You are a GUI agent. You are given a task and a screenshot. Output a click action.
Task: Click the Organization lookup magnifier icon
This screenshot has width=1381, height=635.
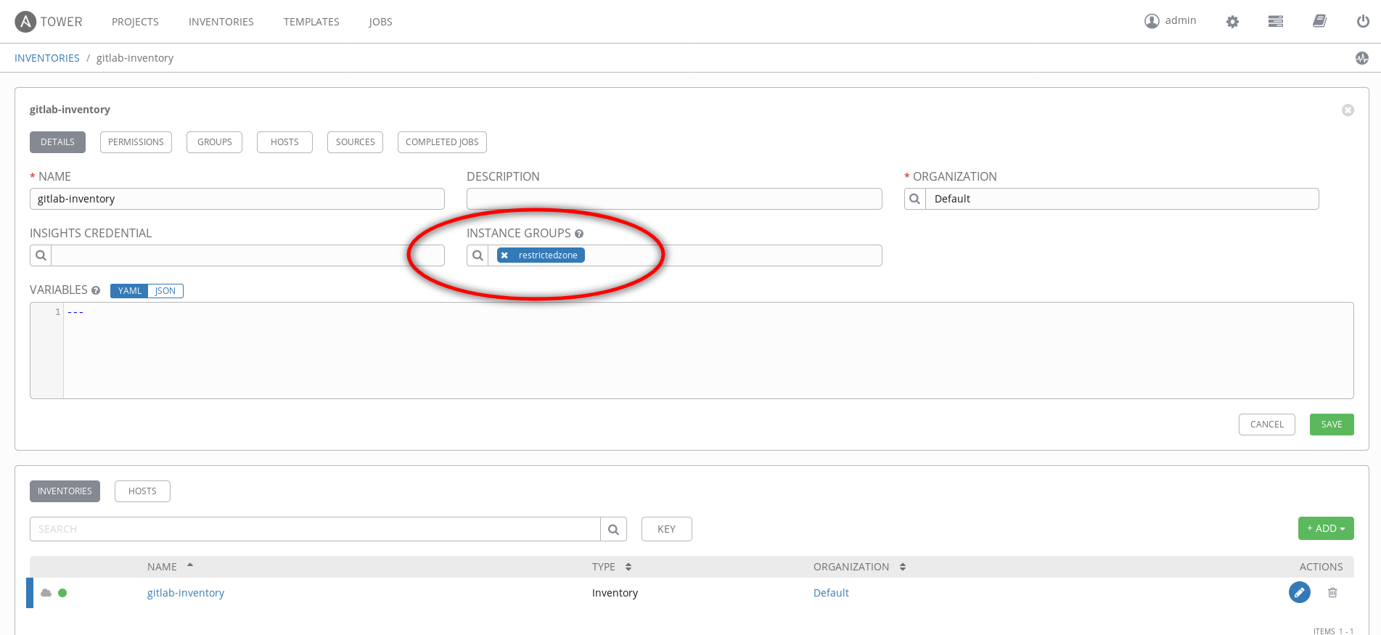915,199
